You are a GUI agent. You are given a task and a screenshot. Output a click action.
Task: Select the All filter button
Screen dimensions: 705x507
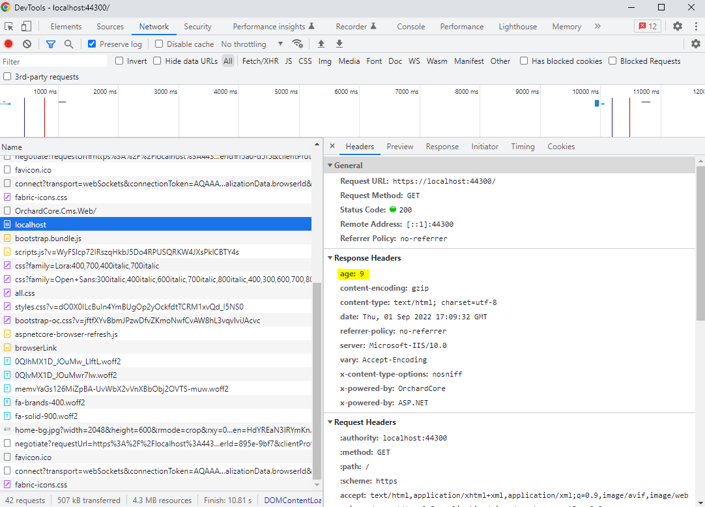point(228,61)
